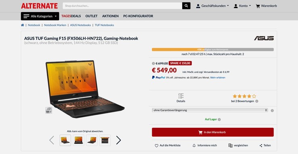Go to the home breadcrumb icon
The height and width of the screenshot is (154, 298).
(23, 25)
